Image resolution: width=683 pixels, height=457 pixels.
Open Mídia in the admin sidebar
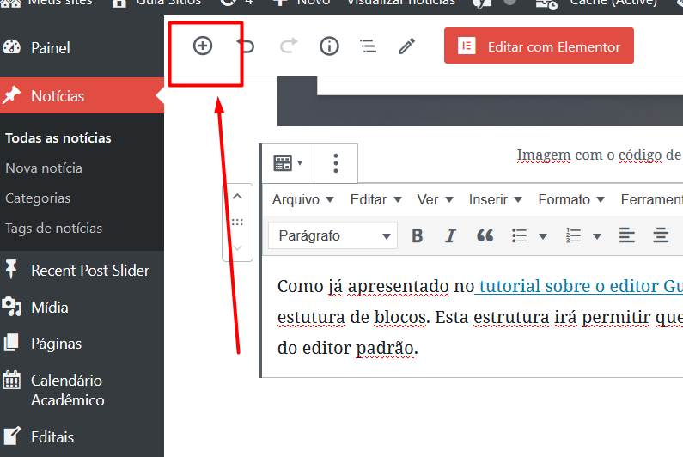click(x=49, y=307)
